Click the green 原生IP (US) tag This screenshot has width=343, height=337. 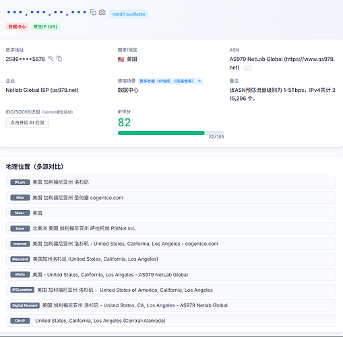point(45,26)
